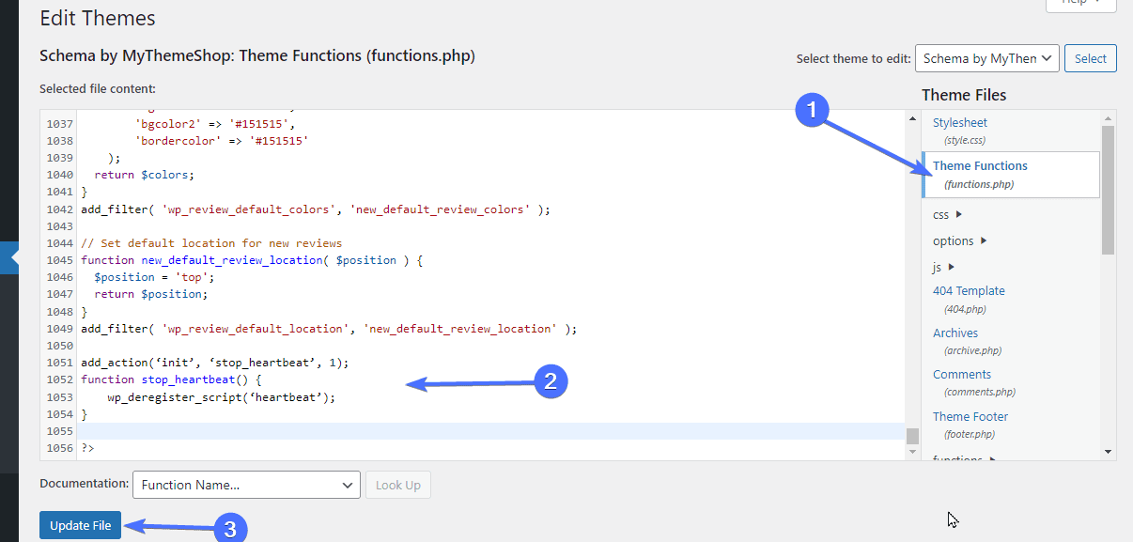Image resolution: width=1133 pixels, height=542 pixels.
Task: Open the Comments (comments.php) file
Action: coord(961,375)
